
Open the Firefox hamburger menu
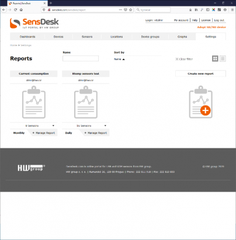point(232,10)
